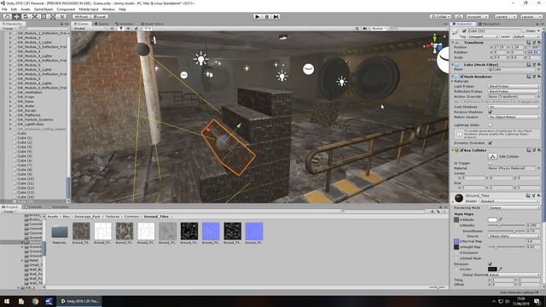Switch to the Navigation tab
This screenshot has height=307, width=546.
[489, 24]
